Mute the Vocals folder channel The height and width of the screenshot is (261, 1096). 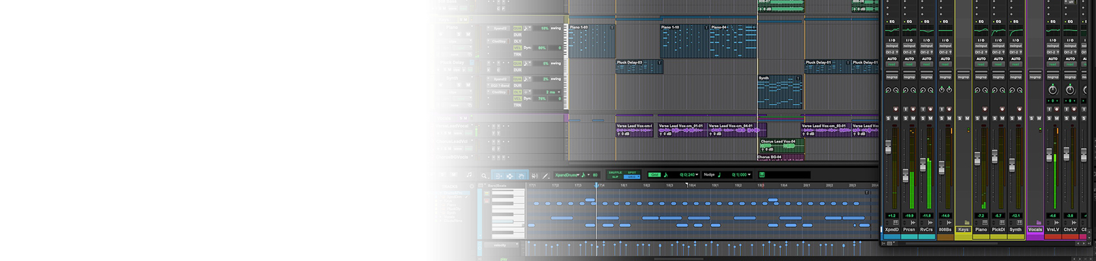(x=1040, y=118)
